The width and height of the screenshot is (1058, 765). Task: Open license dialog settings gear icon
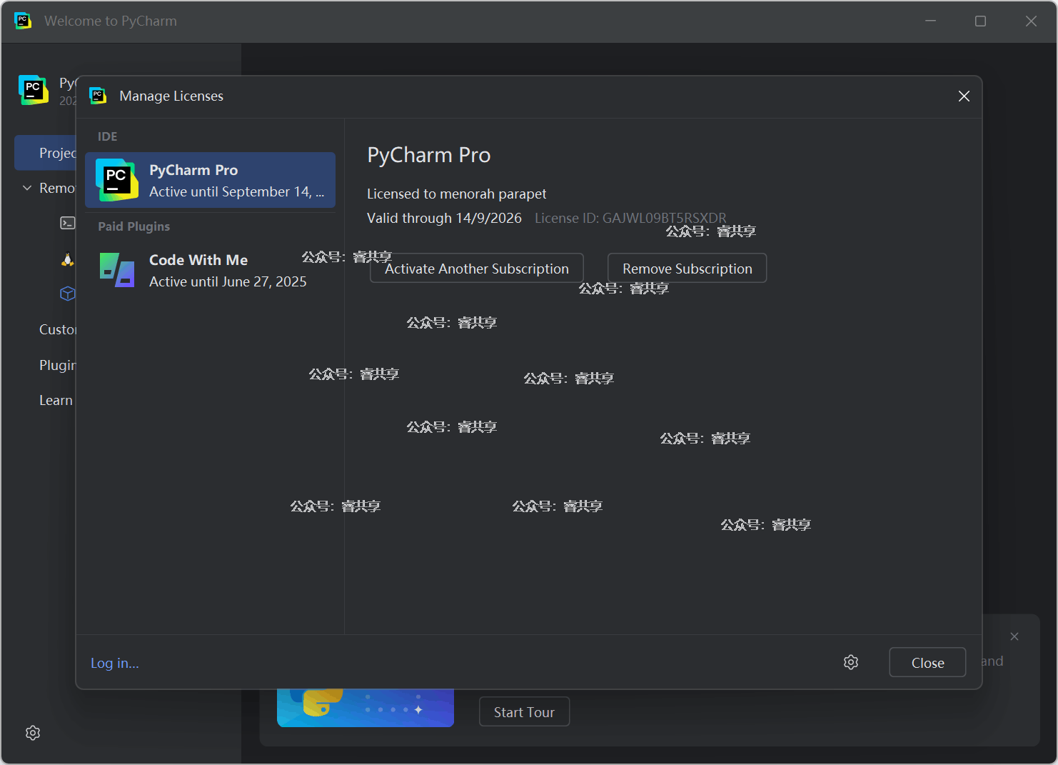pos(851,662)
